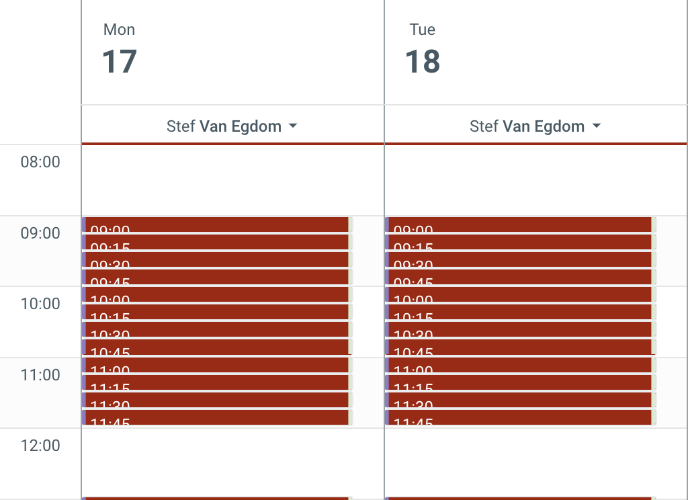Click the empty 12:00 slot on Monday

coord(232,462)
